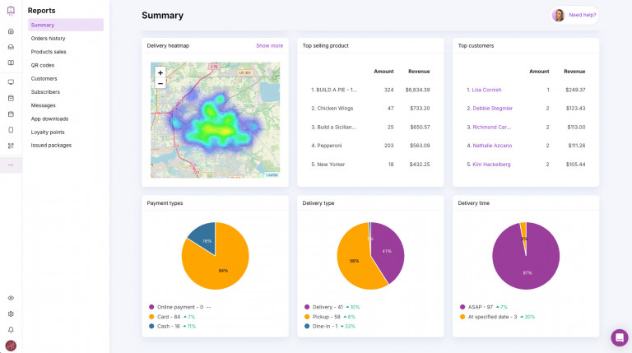Image resolution: width=632 pixels, height=353 pixels.
Task: Open Orders history in the Reports menu
Action: tap(49, 39)
